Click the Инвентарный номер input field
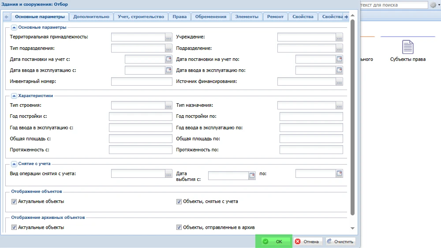 pyautogui.click(x=142, y=81)
